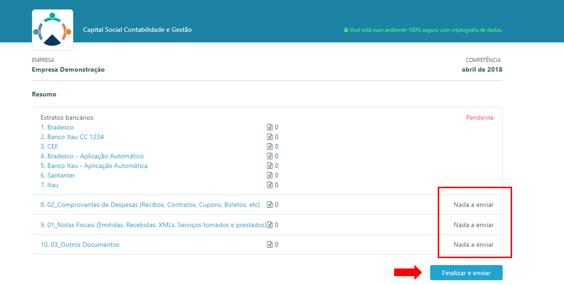This screenshot has width=564, height=285.
Task: Click the secure environment encryption notice text
Action: pos(425,30)
